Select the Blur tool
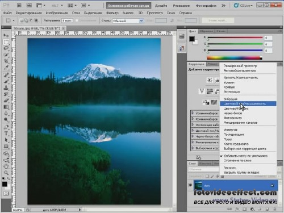The width and height of the screenshot is (284, 213). 6,114
